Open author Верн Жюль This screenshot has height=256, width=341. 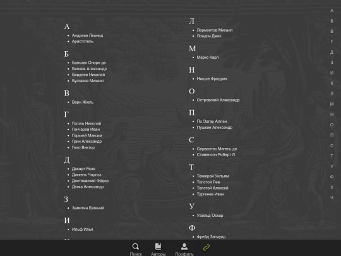pyautogui.click(x=83, y=102)
